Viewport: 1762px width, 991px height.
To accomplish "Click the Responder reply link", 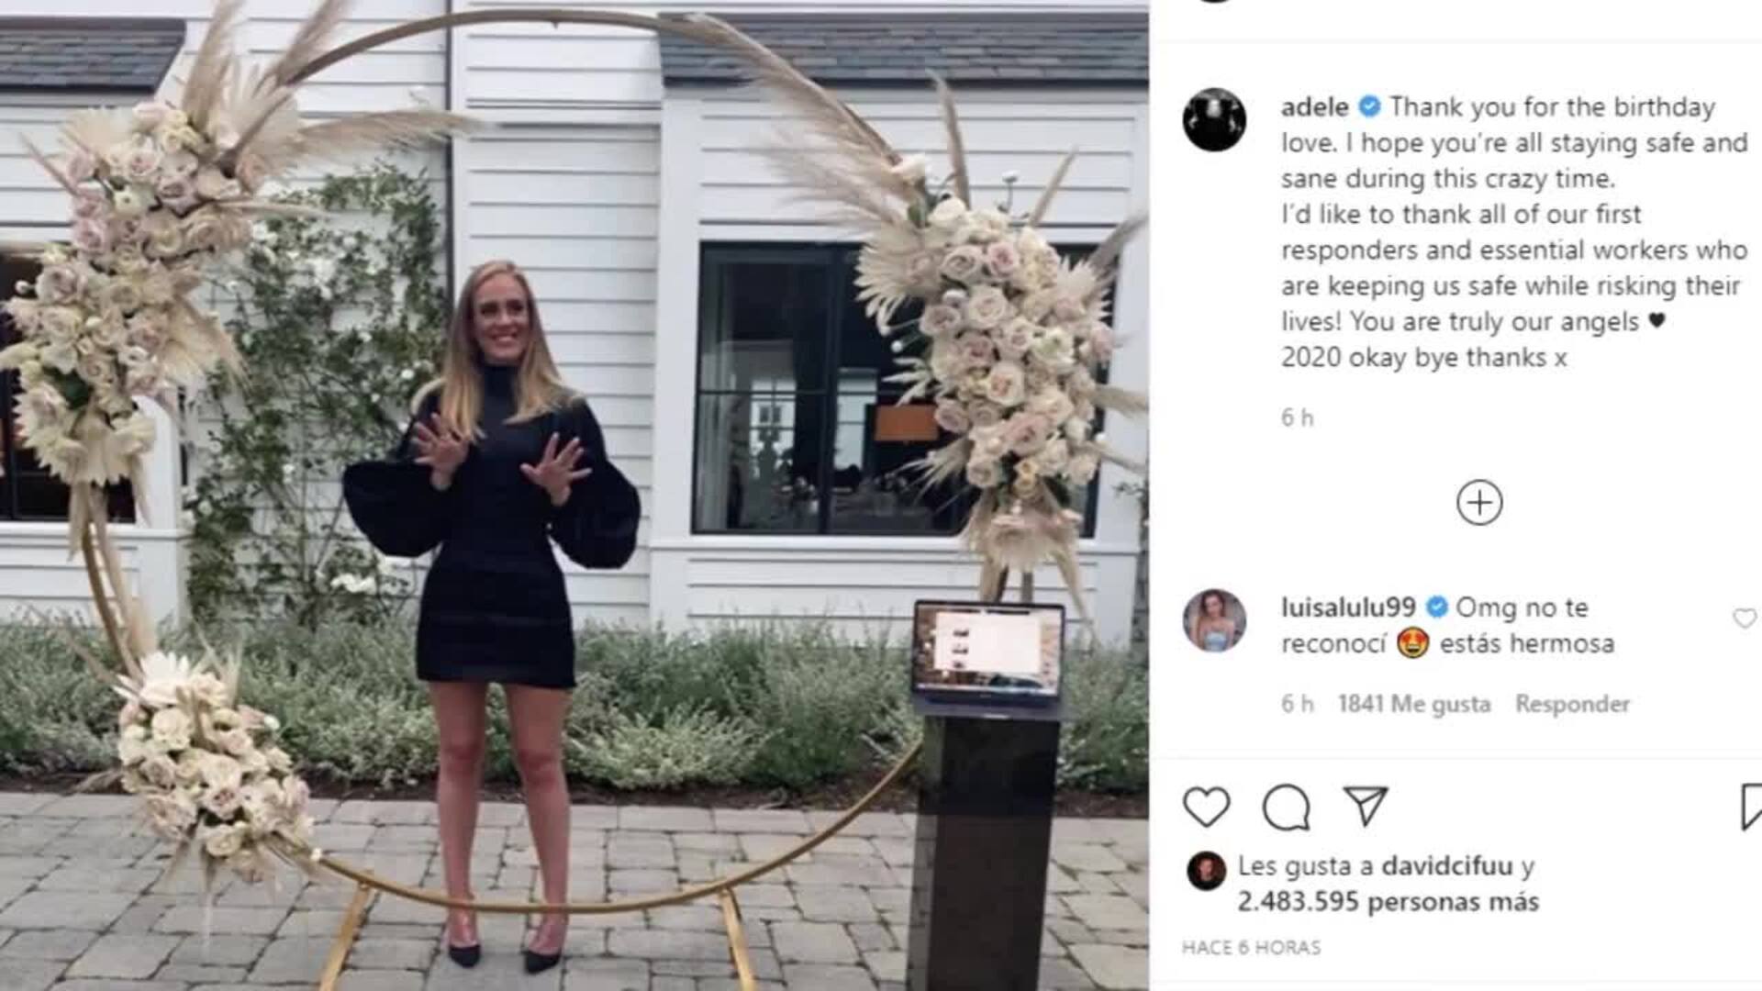I will click(x=1572, y=704).
